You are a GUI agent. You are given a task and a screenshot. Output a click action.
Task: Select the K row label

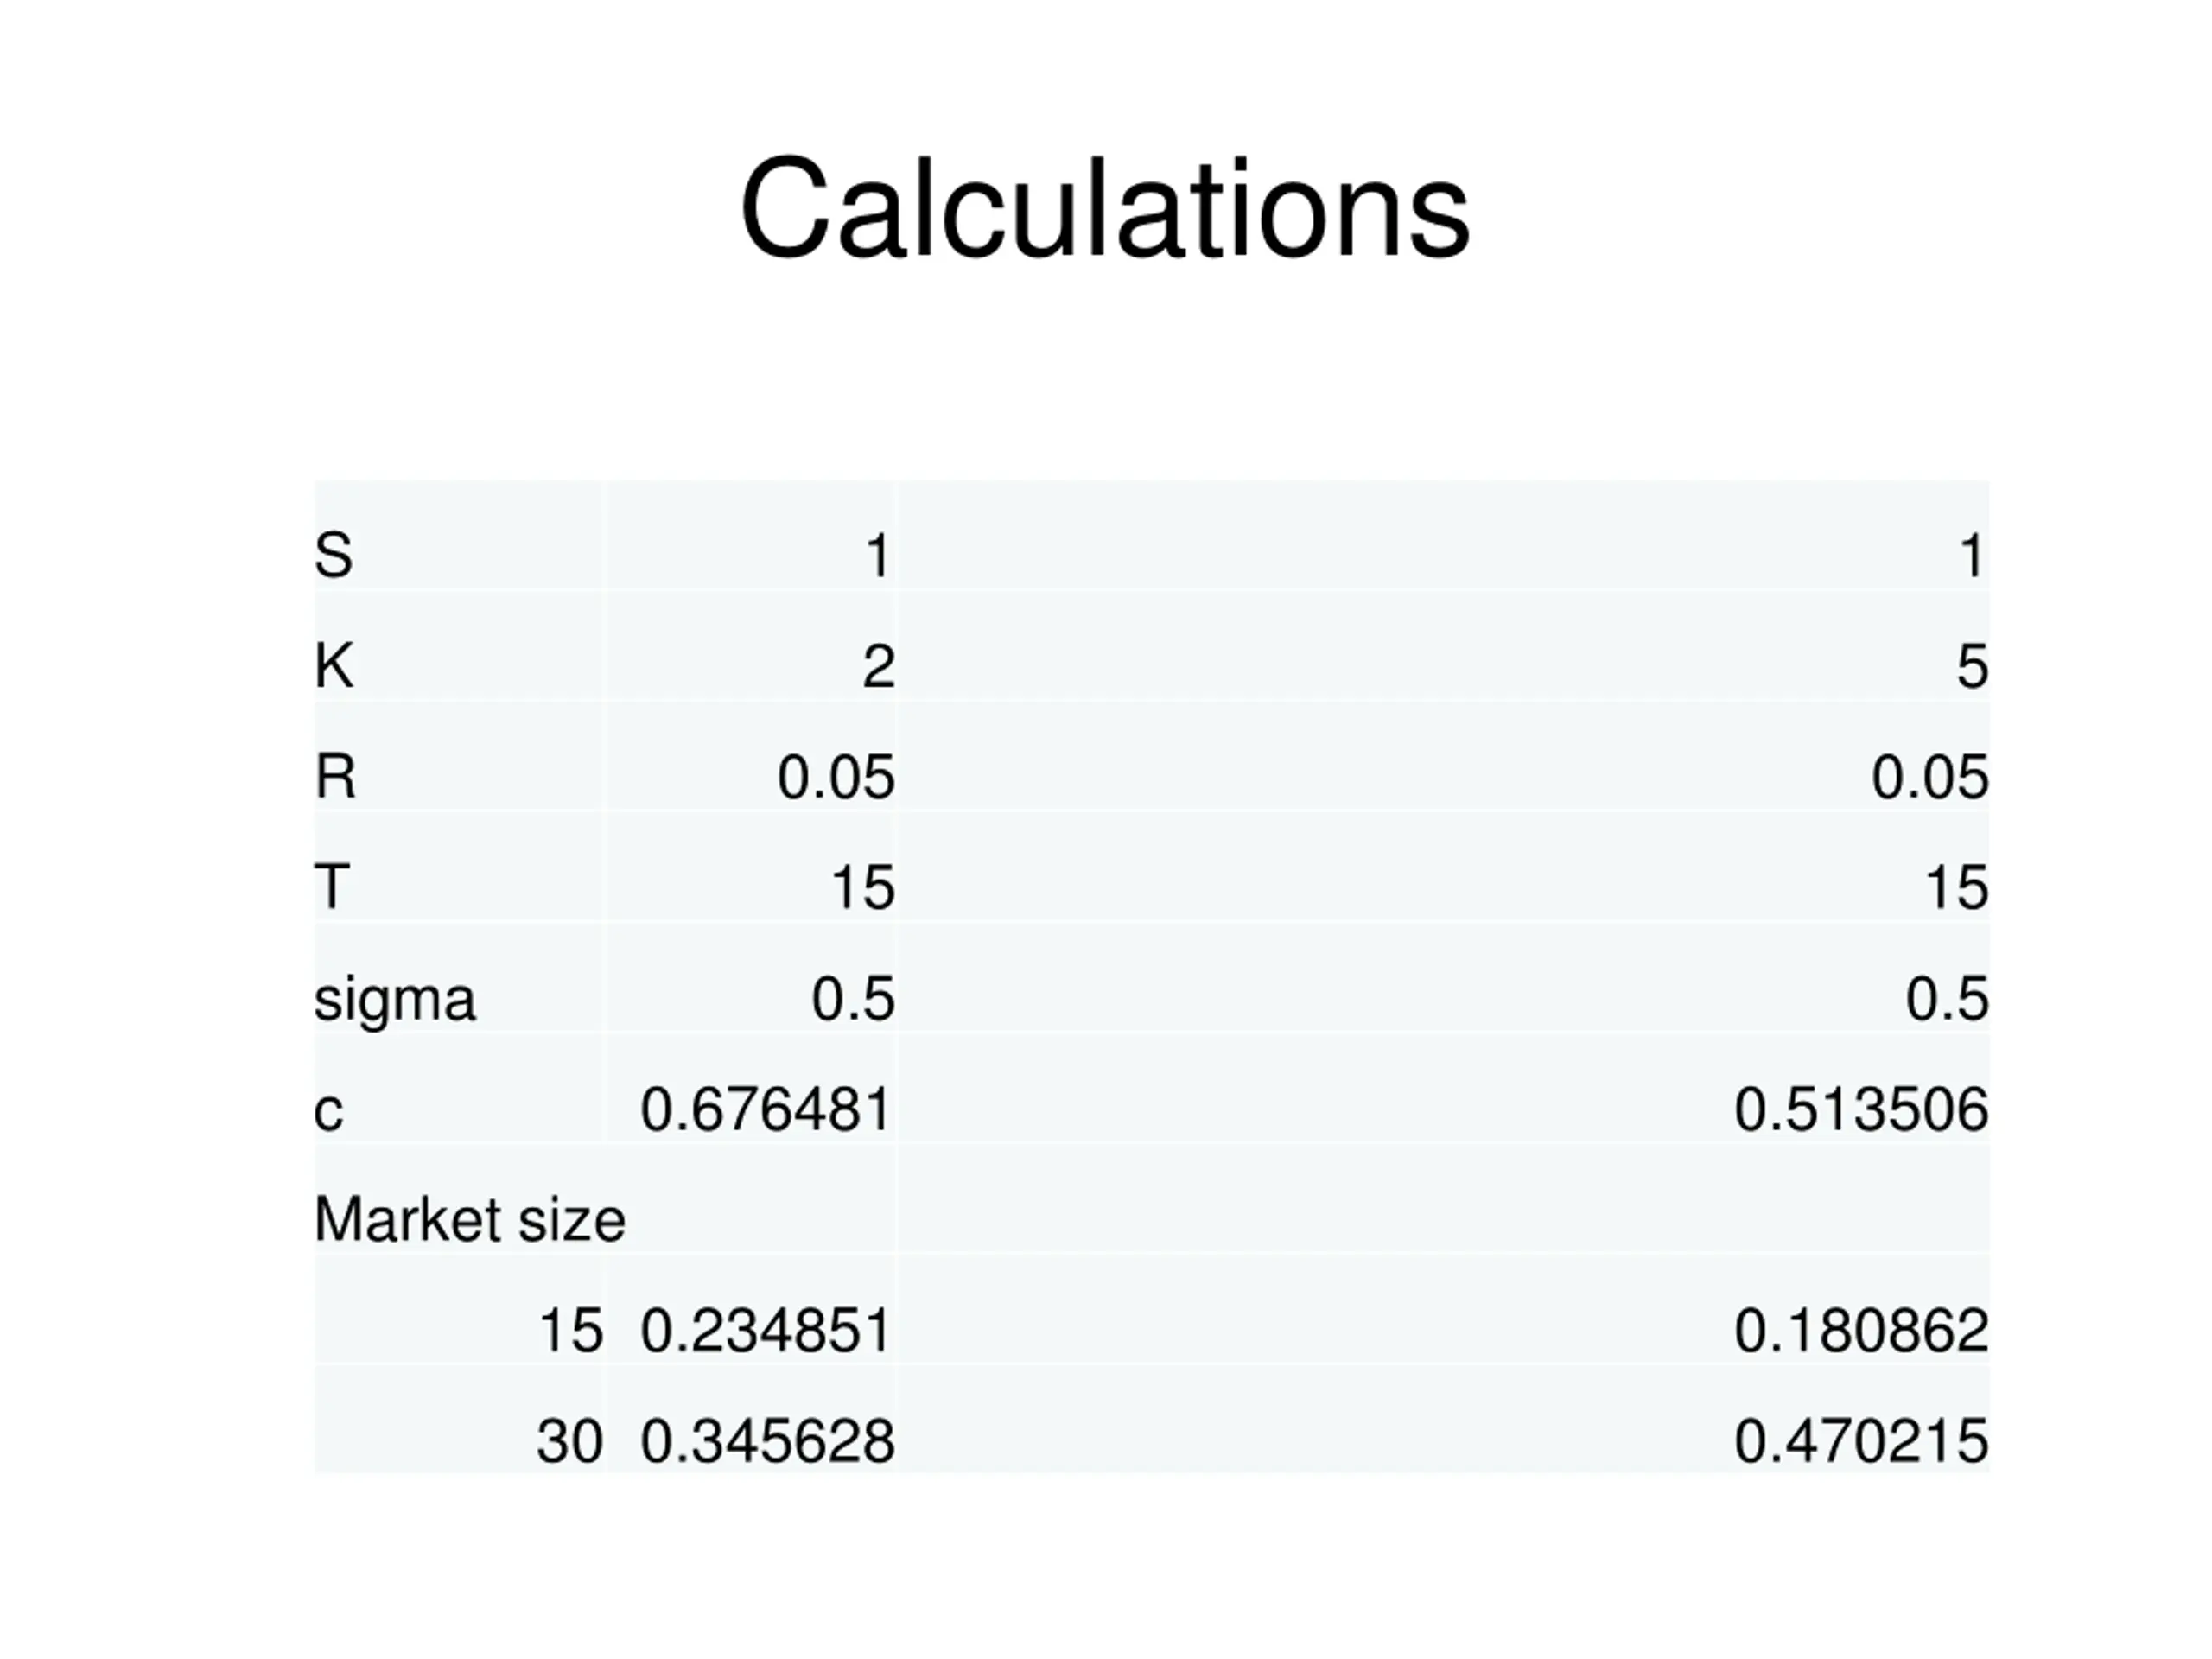click(334, 666)
